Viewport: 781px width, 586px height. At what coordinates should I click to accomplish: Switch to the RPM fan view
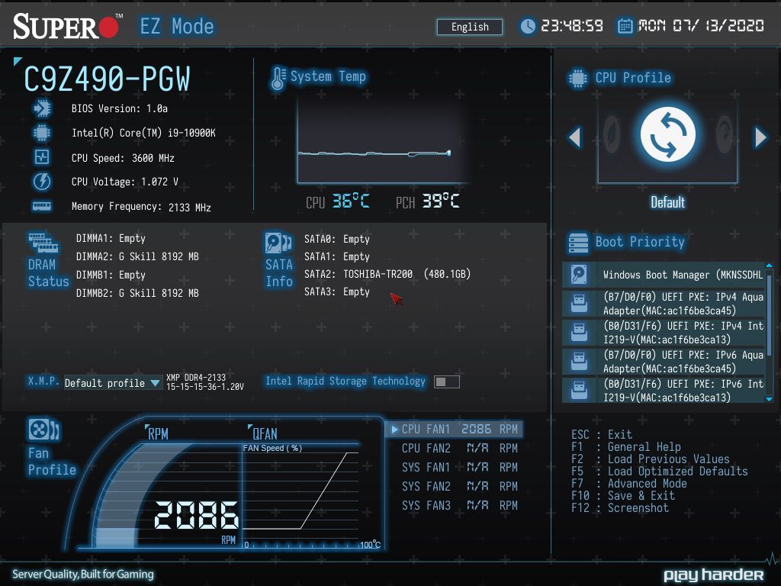pyautogui.click(x=157, y=433)
